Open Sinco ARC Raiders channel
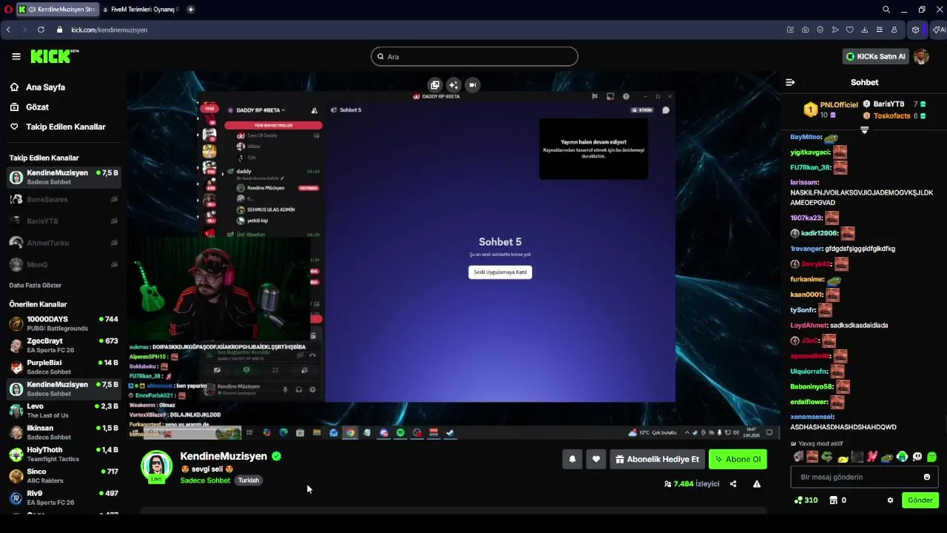Viewport: 947px width, 533px height. pyautogui.click(x=64, y=476)
